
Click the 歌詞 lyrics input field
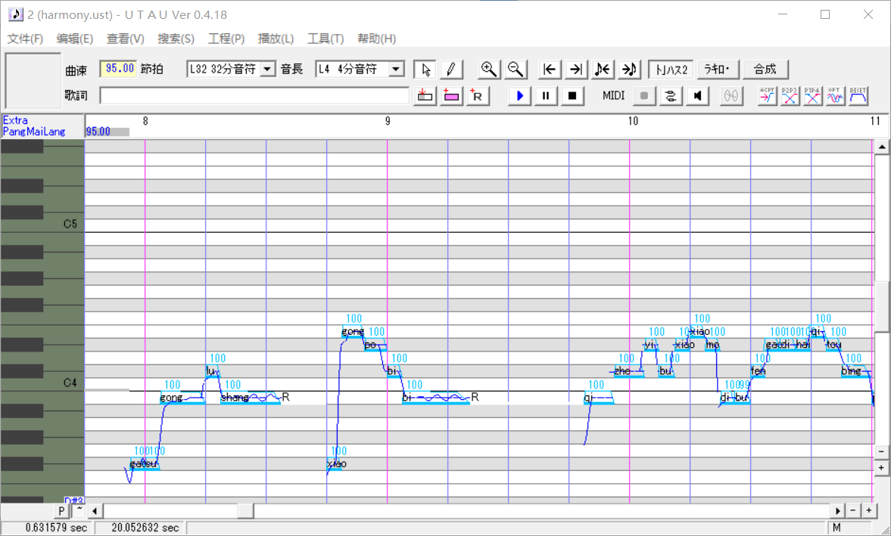(254, 95)
